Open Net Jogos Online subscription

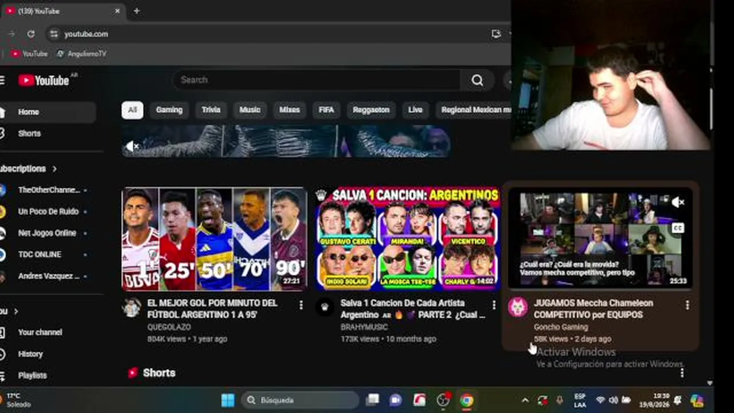point(48,233)
